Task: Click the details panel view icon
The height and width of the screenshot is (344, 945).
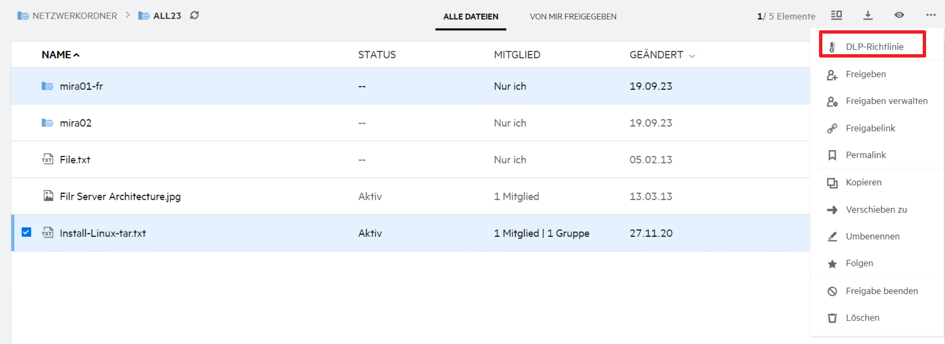Action: [x=836, y=16]
